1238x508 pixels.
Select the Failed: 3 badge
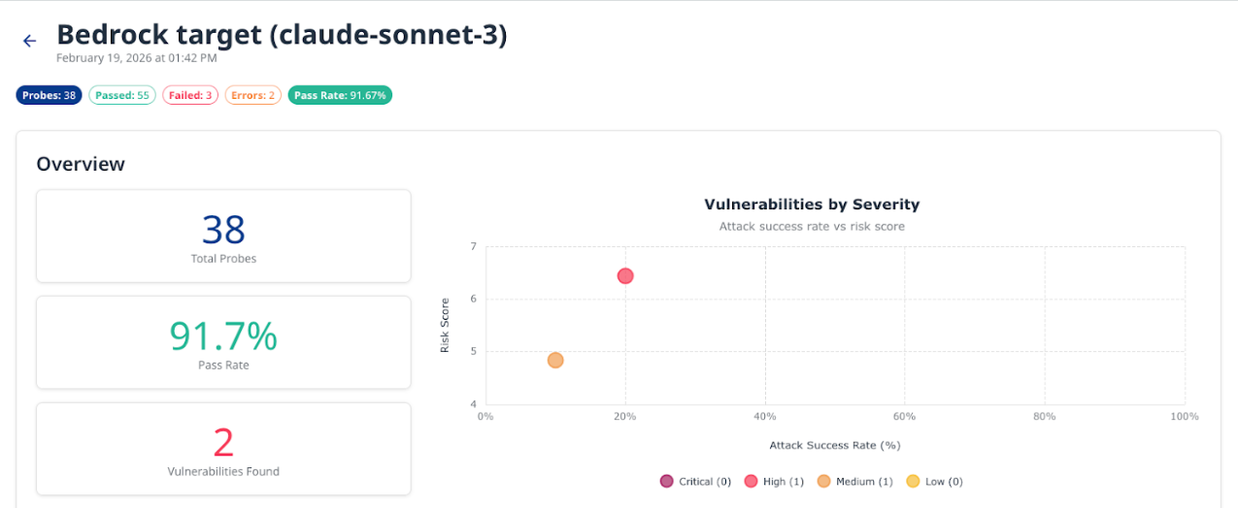(190, 95)
